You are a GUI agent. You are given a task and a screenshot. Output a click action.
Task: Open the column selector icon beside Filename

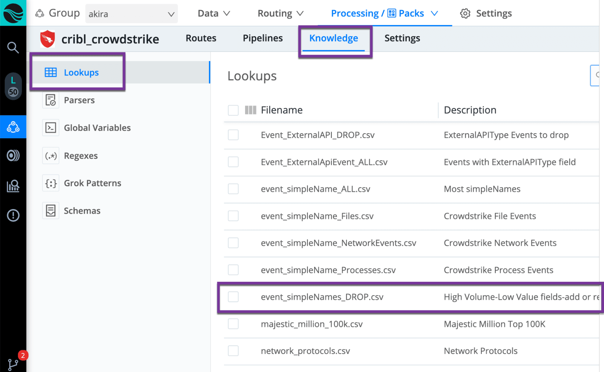pyautogui.click(x=250, y=110)
